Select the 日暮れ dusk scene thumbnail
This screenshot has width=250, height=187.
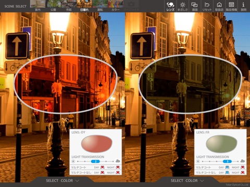84,6
